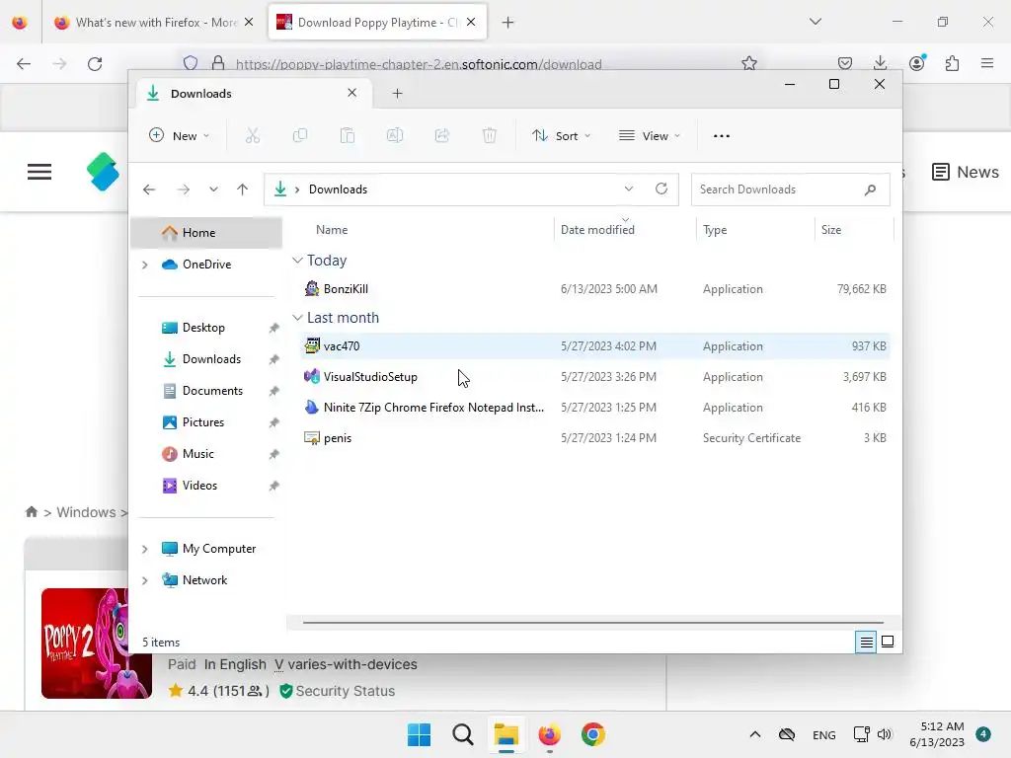The width and height of the screenshot is (1011, 758).
Task: Select Download Poppy Playtime Firefox tab
Action: pos(377,23)
